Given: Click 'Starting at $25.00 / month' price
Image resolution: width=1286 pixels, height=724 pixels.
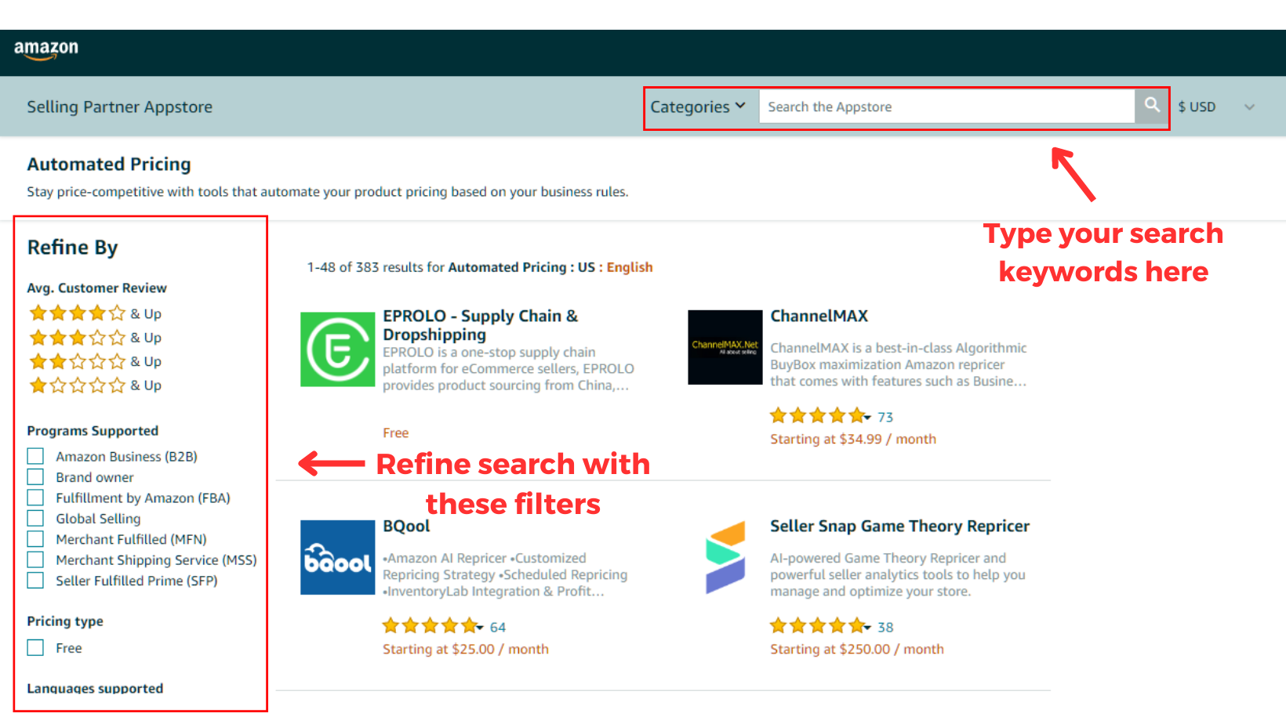Looking at the screenshot, I should (x=466, y=650).
